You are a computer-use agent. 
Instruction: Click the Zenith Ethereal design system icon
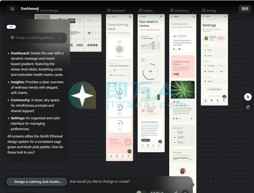[x=37, y=10]
